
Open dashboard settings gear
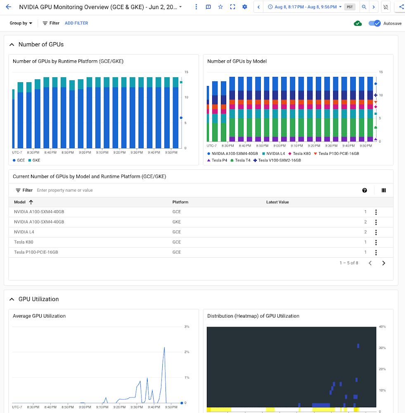[245, 7]
